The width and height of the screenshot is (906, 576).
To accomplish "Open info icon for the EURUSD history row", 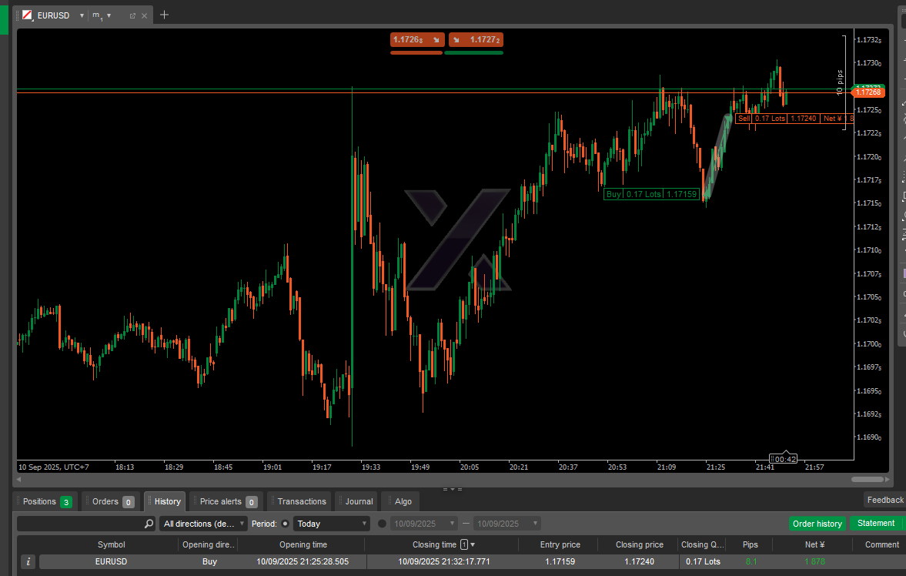I will tap(28, 561).
